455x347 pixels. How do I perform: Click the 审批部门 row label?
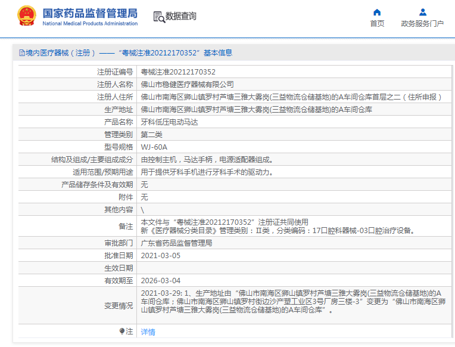[119, 243]
